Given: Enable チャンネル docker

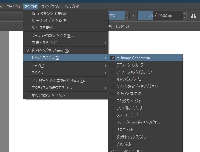Looking at the screenshot, I should tap(145, 144).
